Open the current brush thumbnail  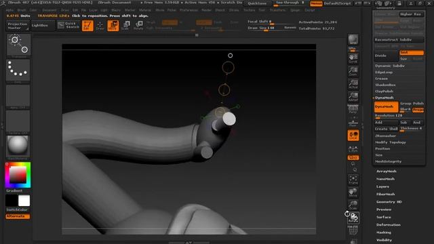pos(18,45)
